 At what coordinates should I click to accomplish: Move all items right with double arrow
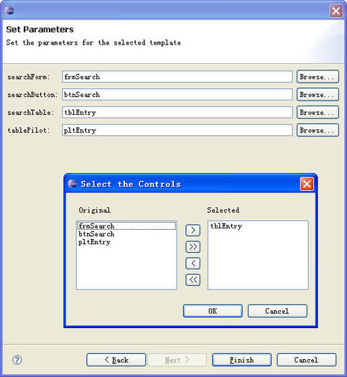(x=193, y=247)
